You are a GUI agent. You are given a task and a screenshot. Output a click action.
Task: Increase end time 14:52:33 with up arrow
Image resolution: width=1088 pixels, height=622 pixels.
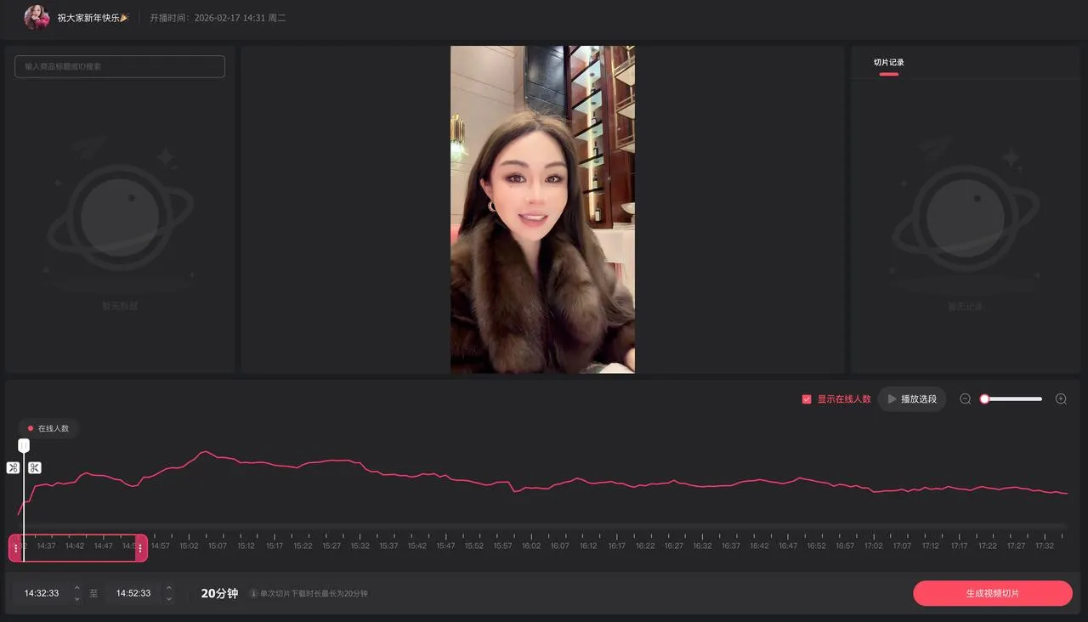pyautogui.click(x=169, y=588)
